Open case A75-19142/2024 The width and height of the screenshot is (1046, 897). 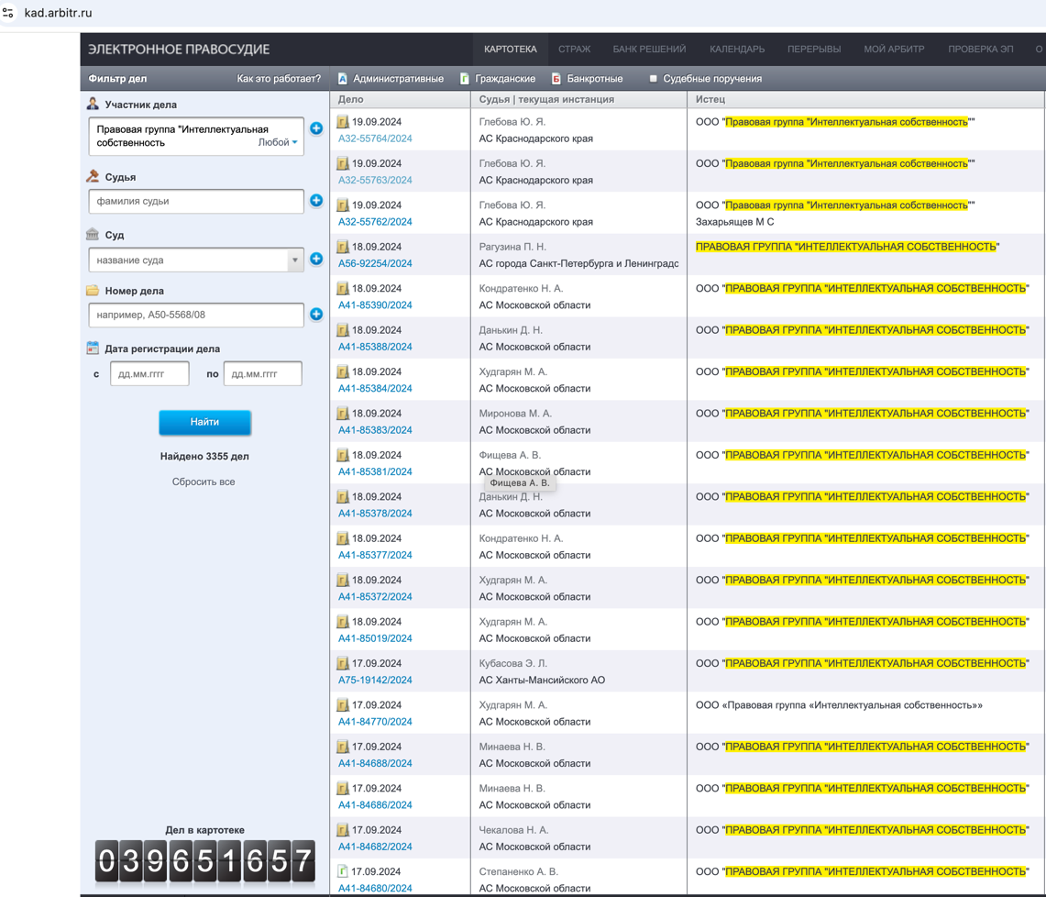(x=375, y=681)
